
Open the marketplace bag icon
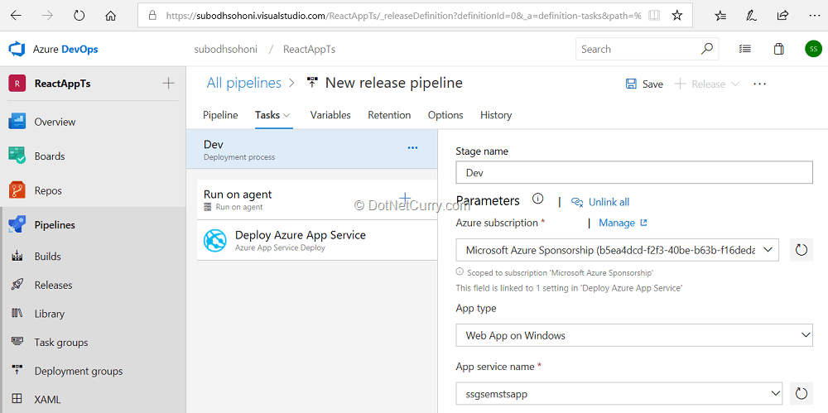click(778, 49)
